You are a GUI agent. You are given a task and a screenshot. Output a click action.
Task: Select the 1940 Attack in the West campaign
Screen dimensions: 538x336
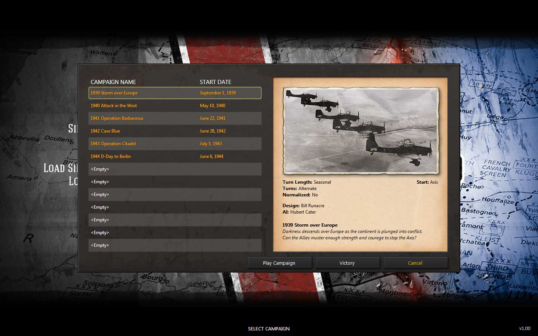[x=175, y=106]
